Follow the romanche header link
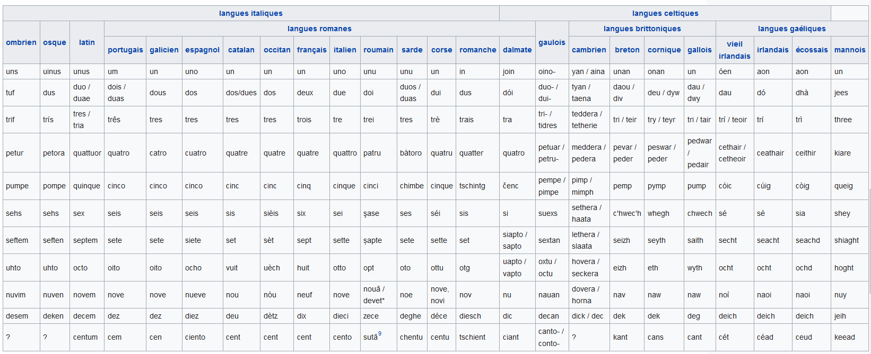This screenshot has height=354, width=871. point(477,50)
